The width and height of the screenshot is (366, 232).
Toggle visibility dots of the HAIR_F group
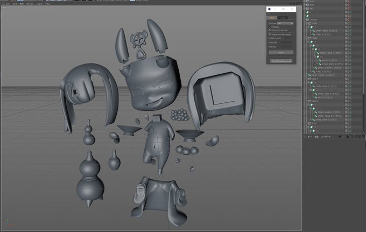[349, 79]
